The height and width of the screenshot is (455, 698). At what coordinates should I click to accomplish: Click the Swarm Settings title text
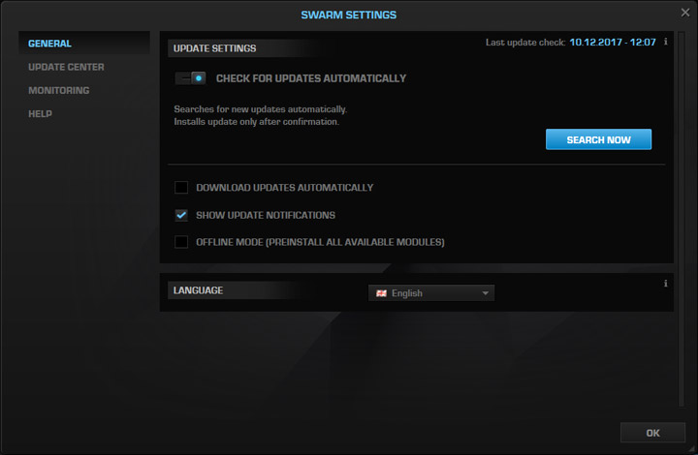coord(349,15)
